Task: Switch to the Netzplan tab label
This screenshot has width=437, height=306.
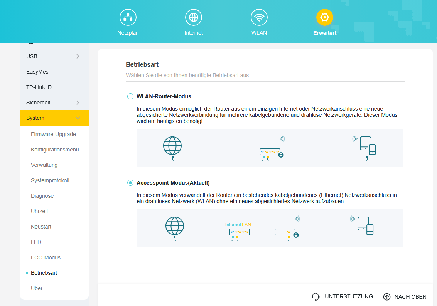Action: [128, 33]
